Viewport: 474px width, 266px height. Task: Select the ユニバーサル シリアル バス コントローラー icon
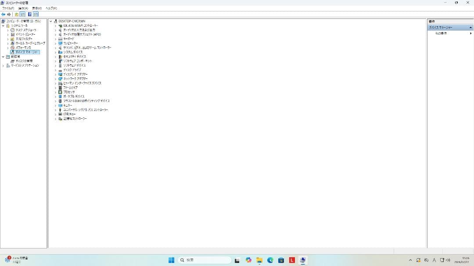(60, 110)
